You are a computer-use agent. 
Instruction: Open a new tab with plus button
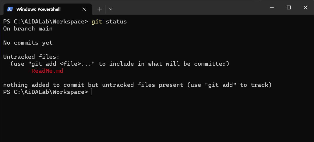tap(100, 9)
